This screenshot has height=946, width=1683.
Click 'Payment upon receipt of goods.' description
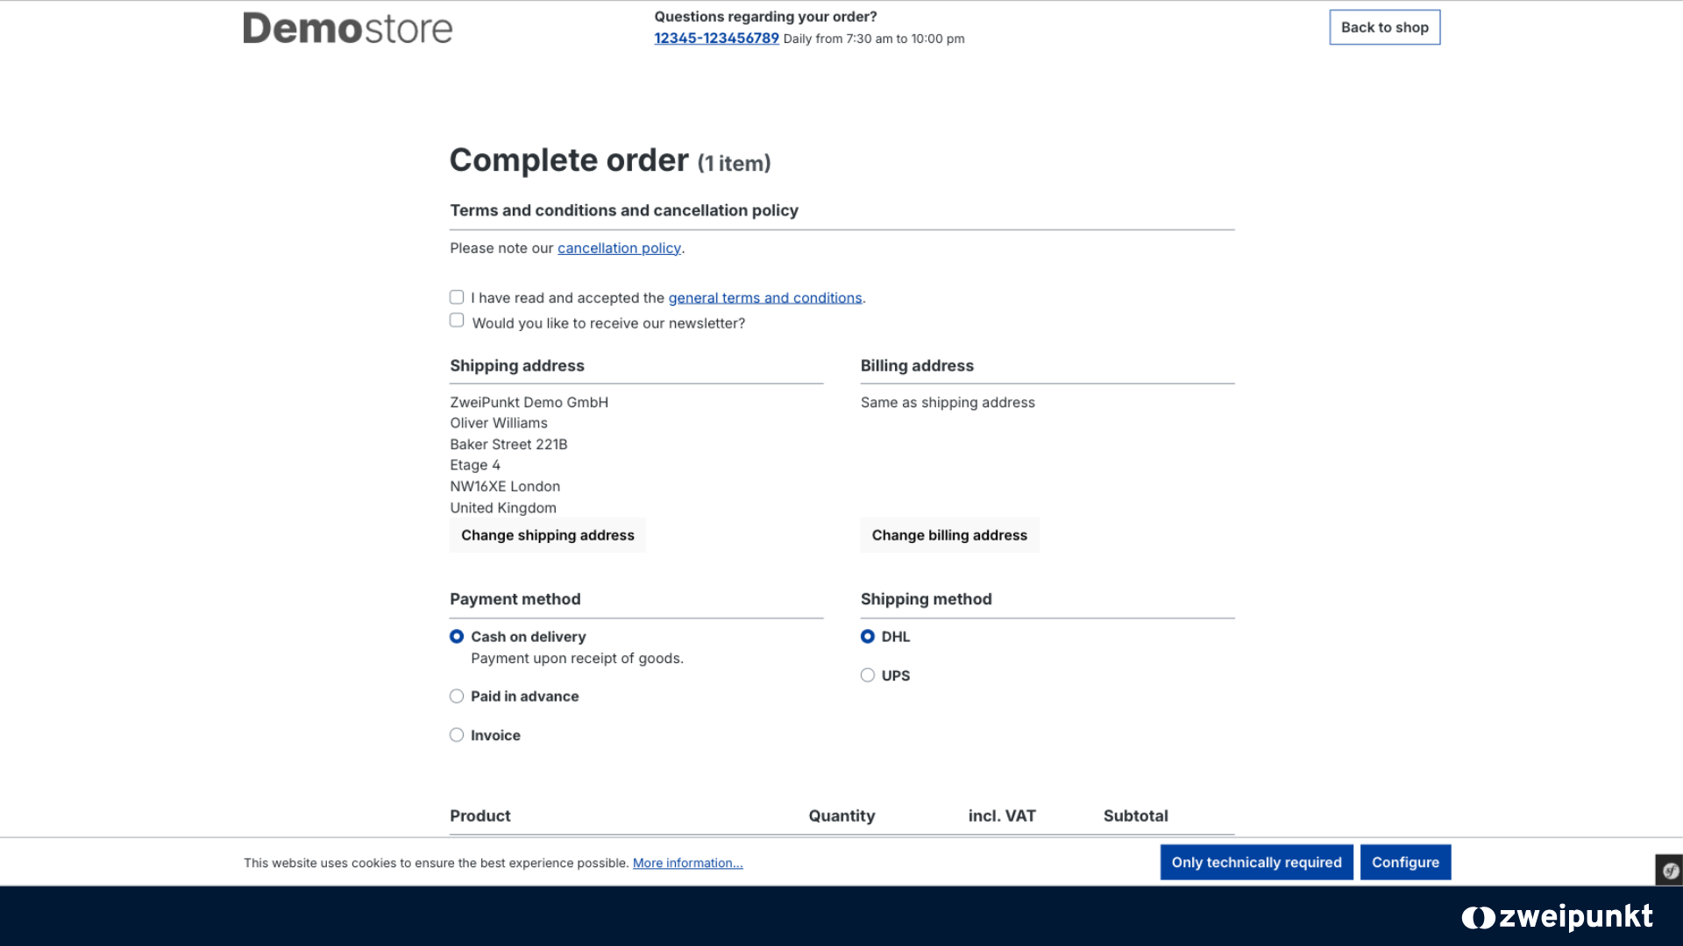point(577,659)
